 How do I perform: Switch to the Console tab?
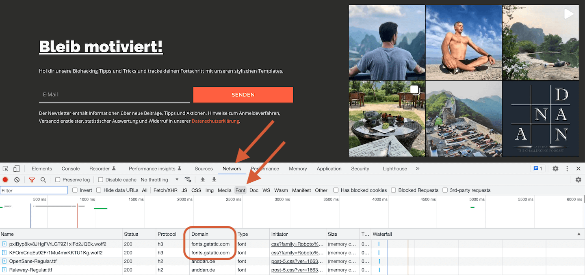pos(71,169)
